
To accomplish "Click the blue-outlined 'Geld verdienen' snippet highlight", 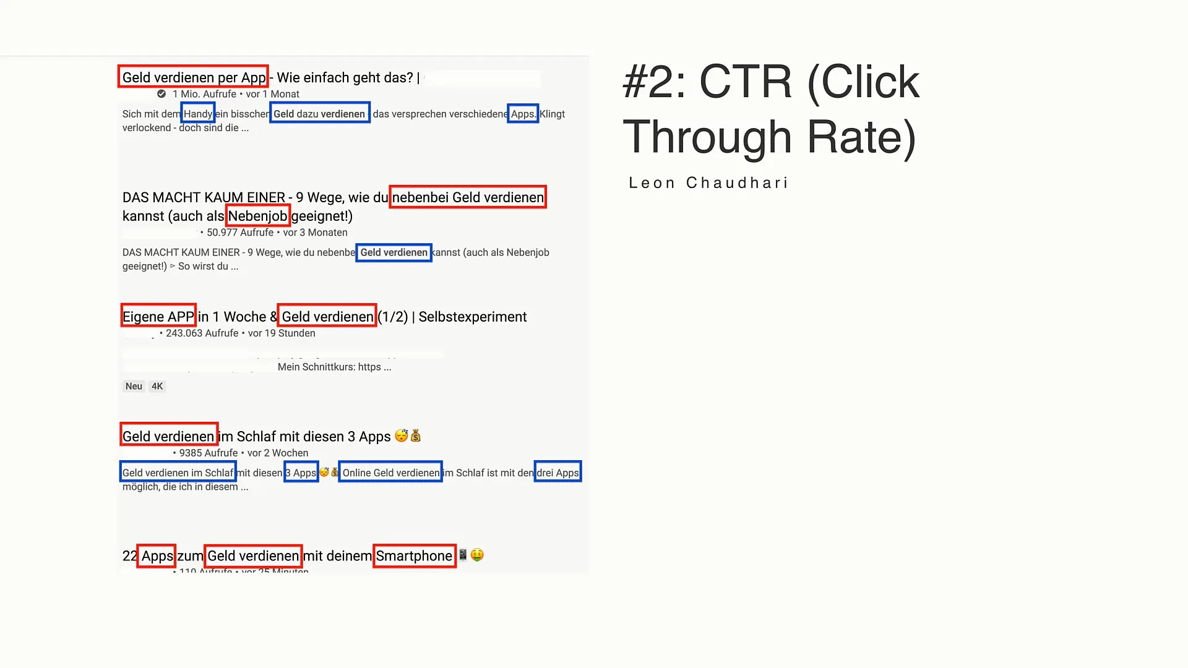I will 394,252.
